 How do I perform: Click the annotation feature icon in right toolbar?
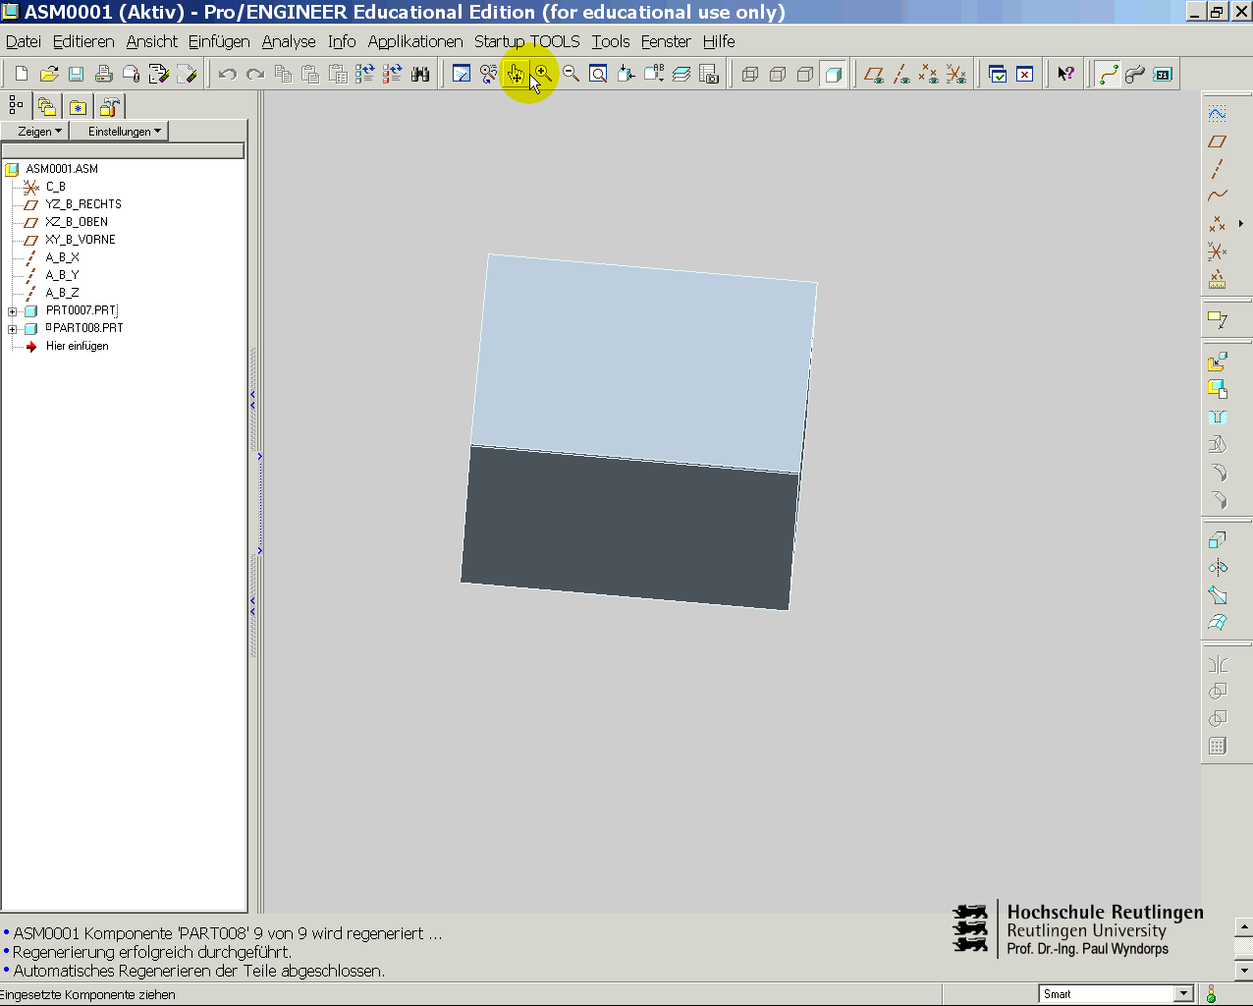[x=1218, y=319]
